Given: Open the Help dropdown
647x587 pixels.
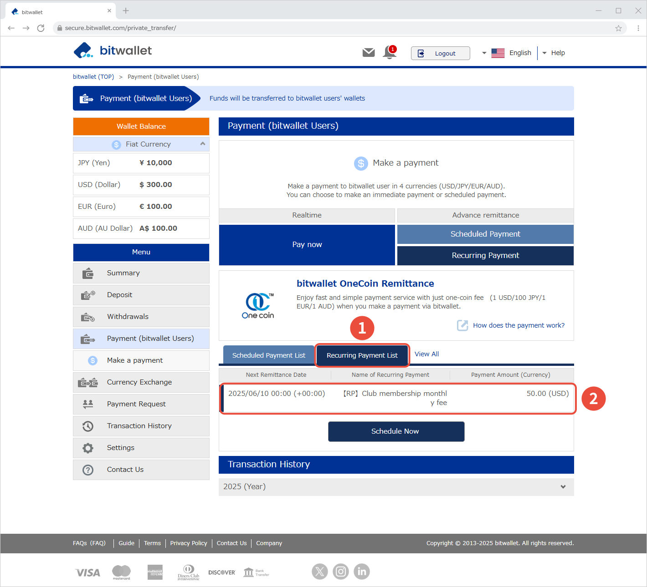Looking at the screenshot, I should [x=553, y=53].
